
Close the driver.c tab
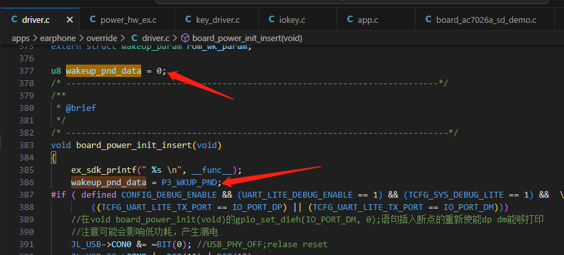coord(70,20)
